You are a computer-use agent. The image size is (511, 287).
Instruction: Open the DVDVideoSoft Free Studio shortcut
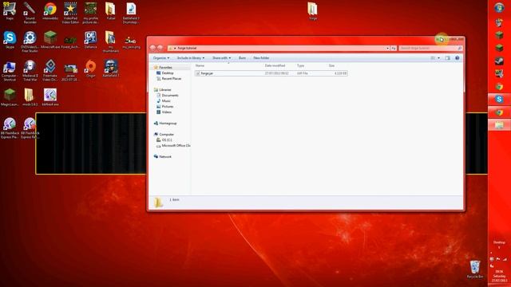pos(30,41)
